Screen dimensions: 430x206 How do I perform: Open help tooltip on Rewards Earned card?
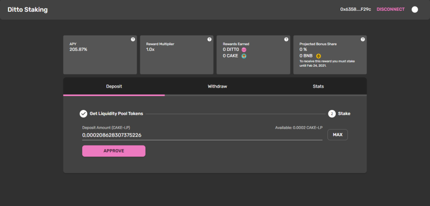tap(286, 40)
